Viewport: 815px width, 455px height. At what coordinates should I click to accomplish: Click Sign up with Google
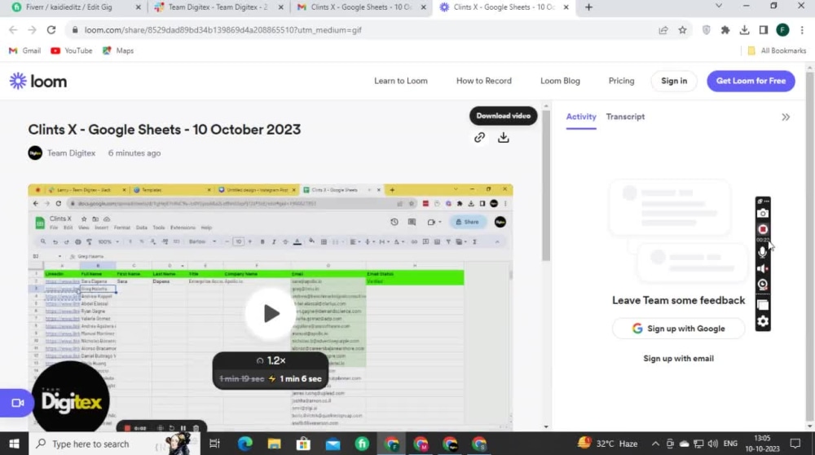(x=678, y=329)
